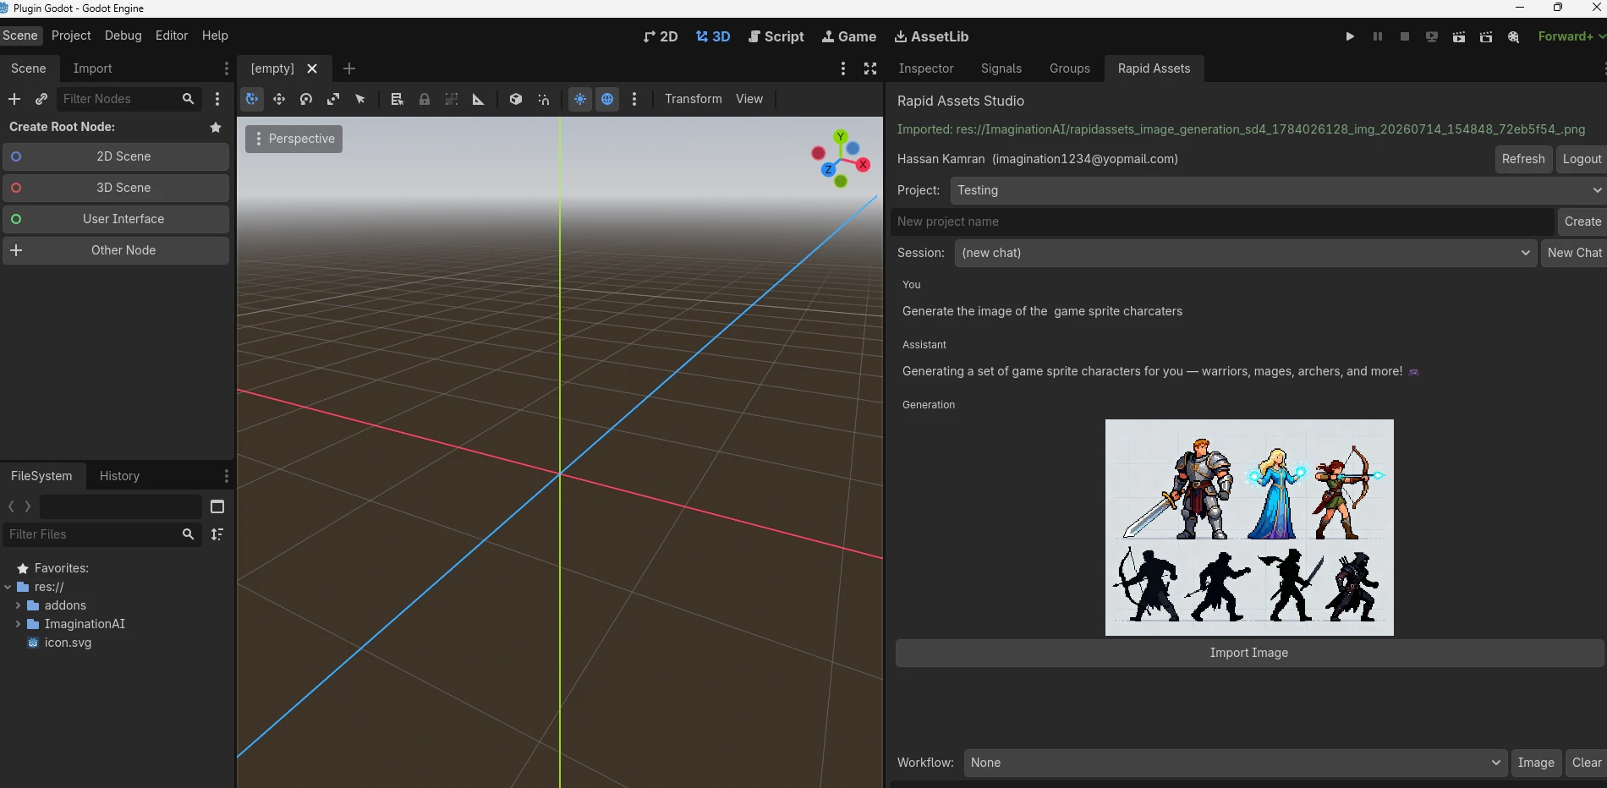Click the X axis on navigation gizmo

pos(863,165)
